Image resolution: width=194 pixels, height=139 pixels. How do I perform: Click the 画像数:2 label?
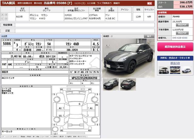click(108, 36)
